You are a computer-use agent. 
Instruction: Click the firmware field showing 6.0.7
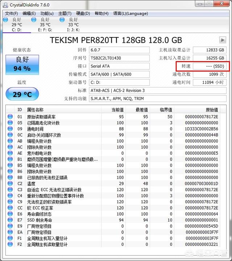click(119, 50)
